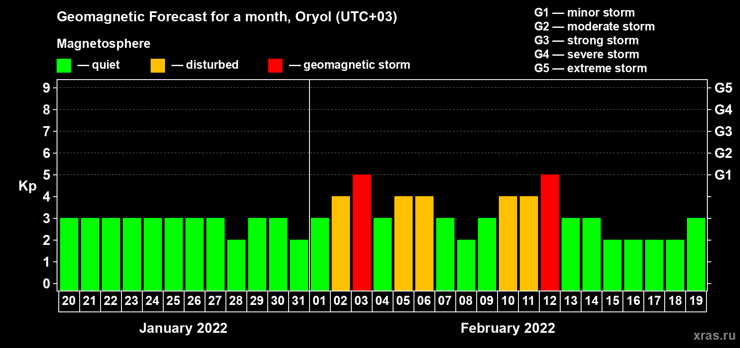Click the date label 07
The width and height of the screenshot is (740, 348).
click(445, 301)
